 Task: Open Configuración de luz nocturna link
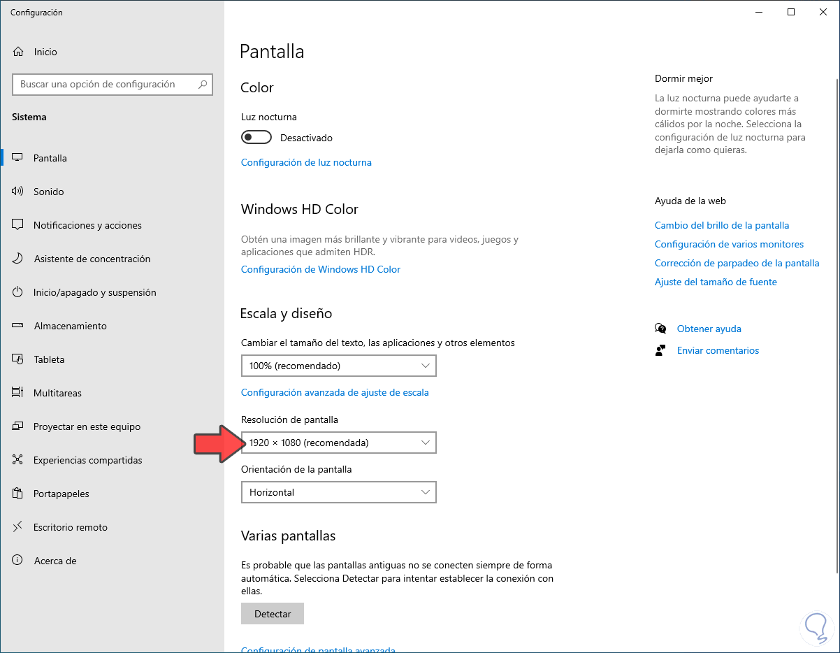tap(306, 162)
